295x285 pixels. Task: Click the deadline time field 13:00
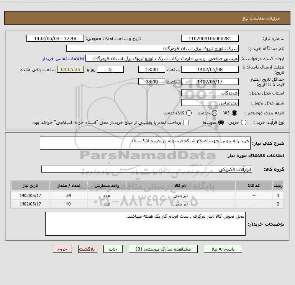[152, 69]
